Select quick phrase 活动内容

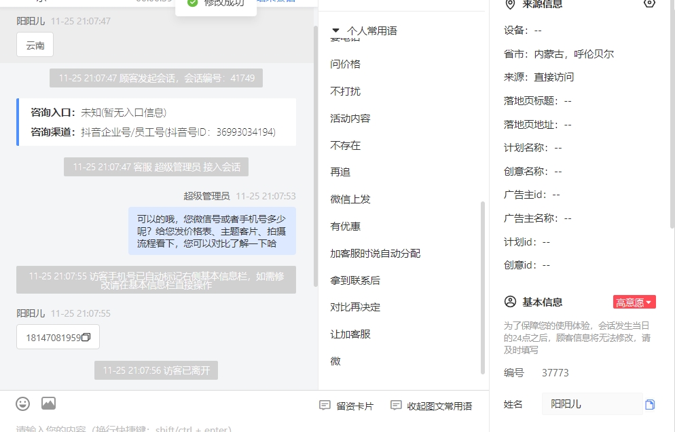[350, 118]
